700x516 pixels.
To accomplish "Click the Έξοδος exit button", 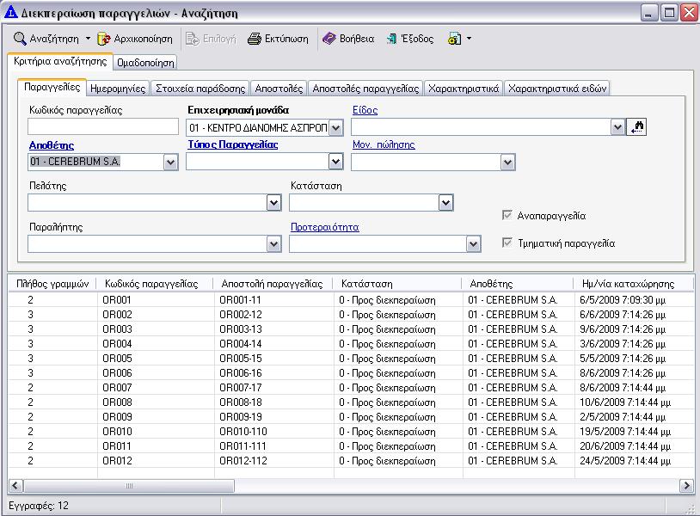I will 410,39.
